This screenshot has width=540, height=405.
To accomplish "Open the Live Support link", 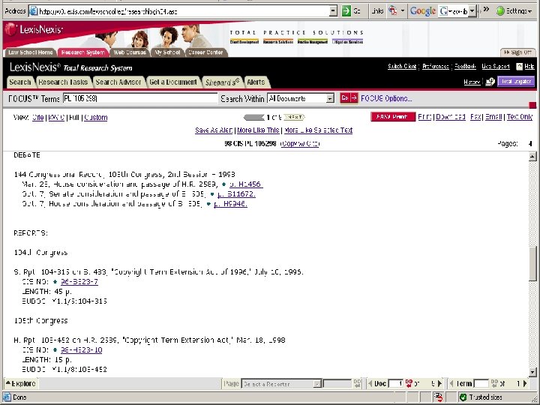I will click(x=496, y=67).
